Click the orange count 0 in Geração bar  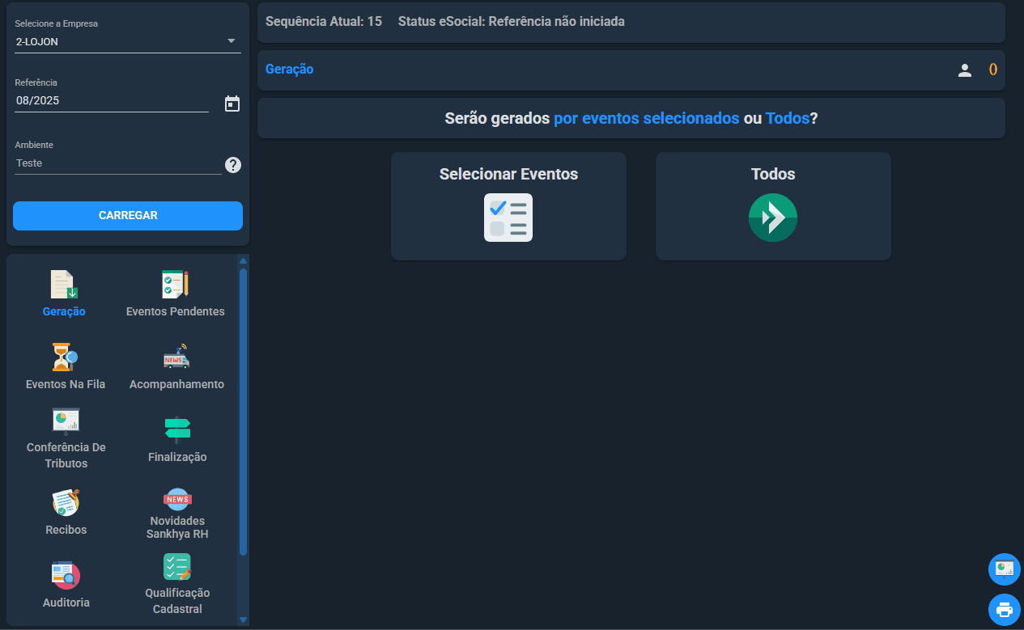[x=993, y=70]
